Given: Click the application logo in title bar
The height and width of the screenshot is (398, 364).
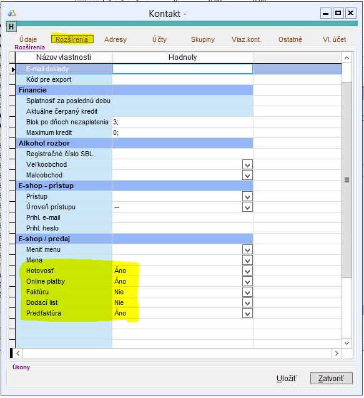Looking at the screenshot, I should 12,13.
